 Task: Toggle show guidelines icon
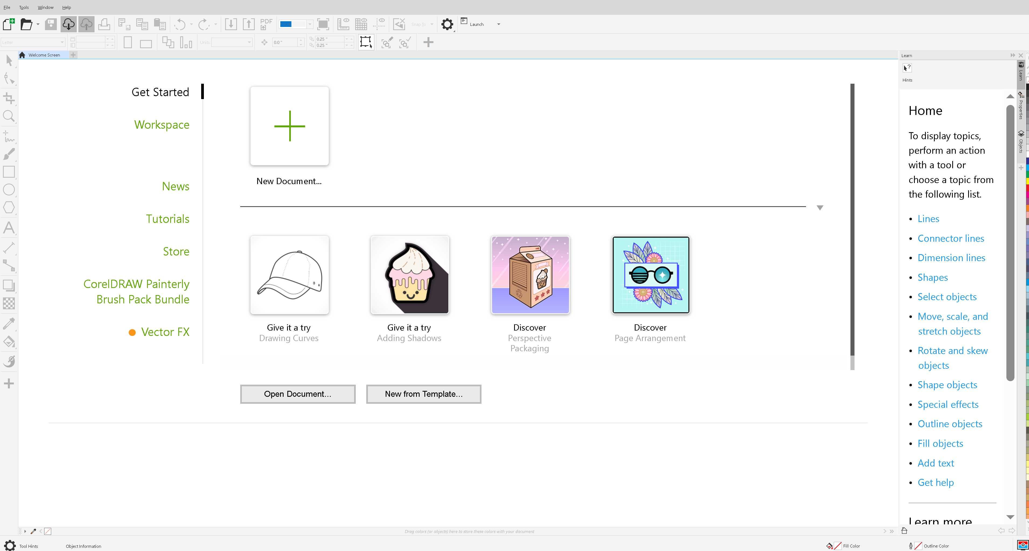pos(379,24)
